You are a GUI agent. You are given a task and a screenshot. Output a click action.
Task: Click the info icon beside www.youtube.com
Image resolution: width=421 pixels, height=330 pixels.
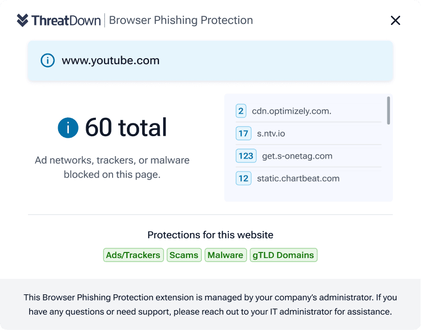point(47,60)
